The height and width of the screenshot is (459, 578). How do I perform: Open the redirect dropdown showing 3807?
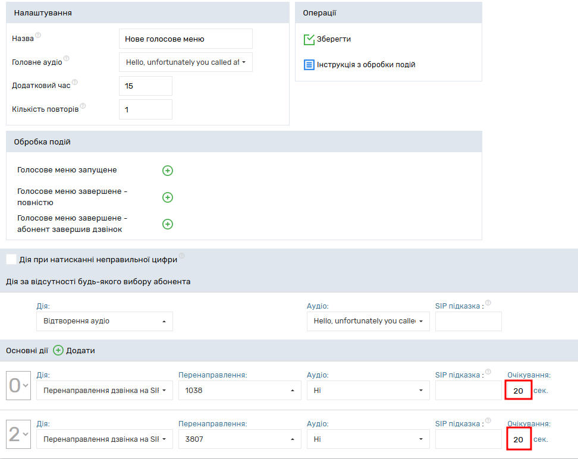[240, 439]
